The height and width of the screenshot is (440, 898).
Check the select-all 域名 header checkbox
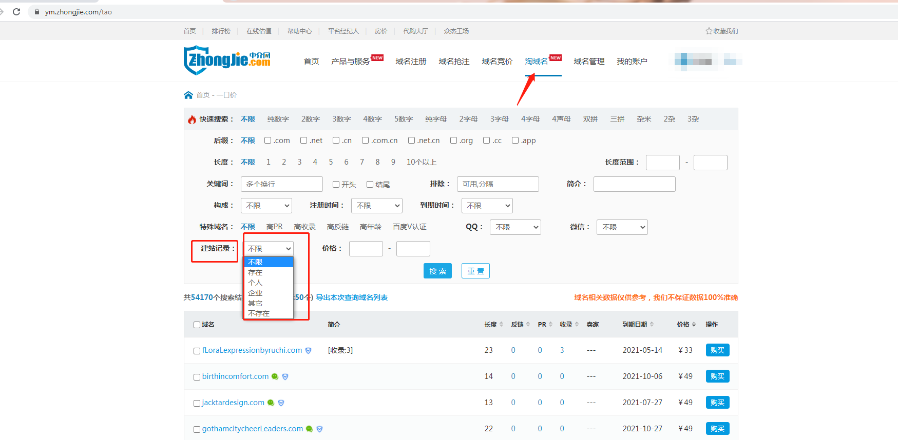click(197, 325)
